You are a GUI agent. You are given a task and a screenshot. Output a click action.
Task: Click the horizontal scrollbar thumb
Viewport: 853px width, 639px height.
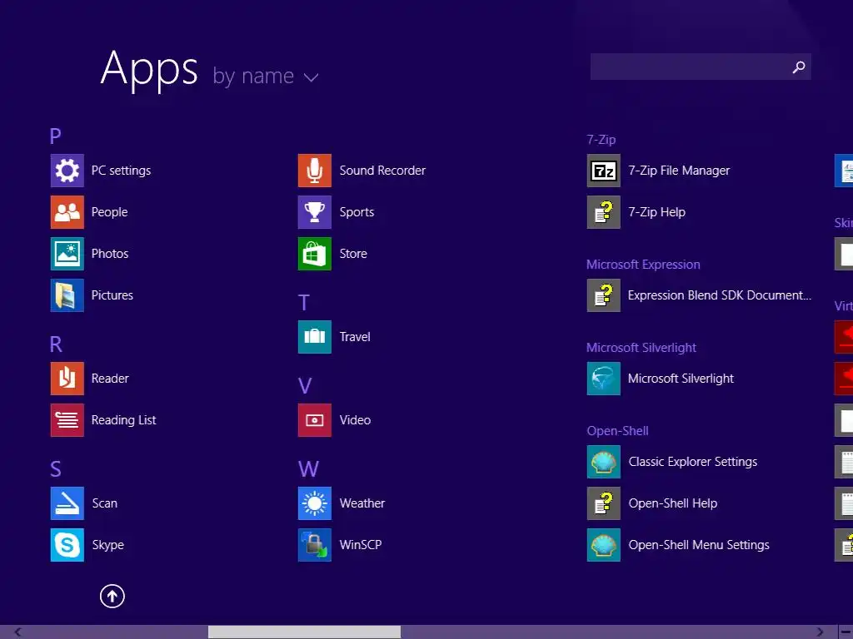pos(304,632)
